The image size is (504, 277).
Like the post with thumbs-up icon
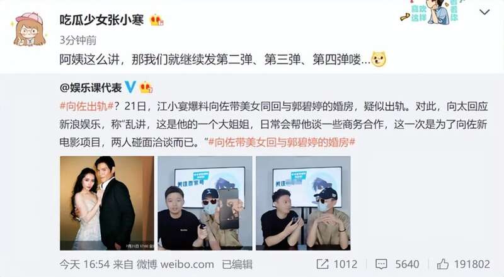point(443,264)
